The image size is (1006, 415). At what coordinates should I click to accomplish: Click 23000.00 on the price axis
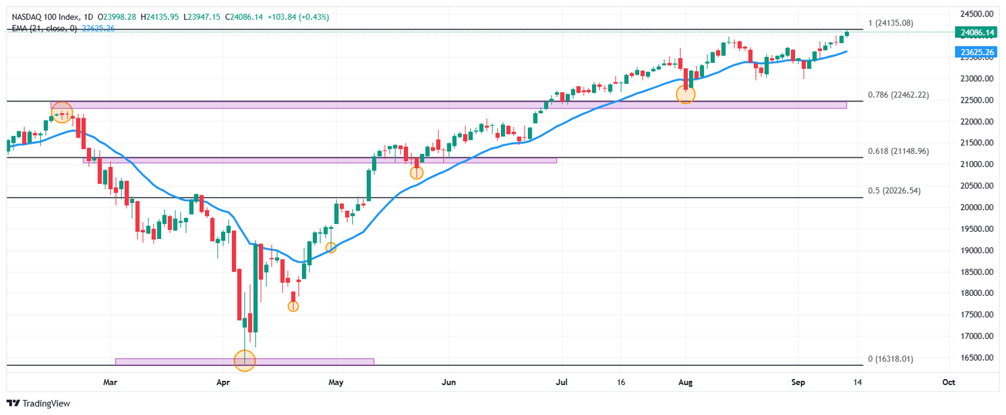pyautogui.click(x=977, y=79)
